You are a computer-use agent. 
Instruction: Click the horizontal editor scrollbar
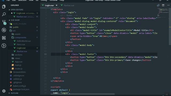(x=83, y=94)
